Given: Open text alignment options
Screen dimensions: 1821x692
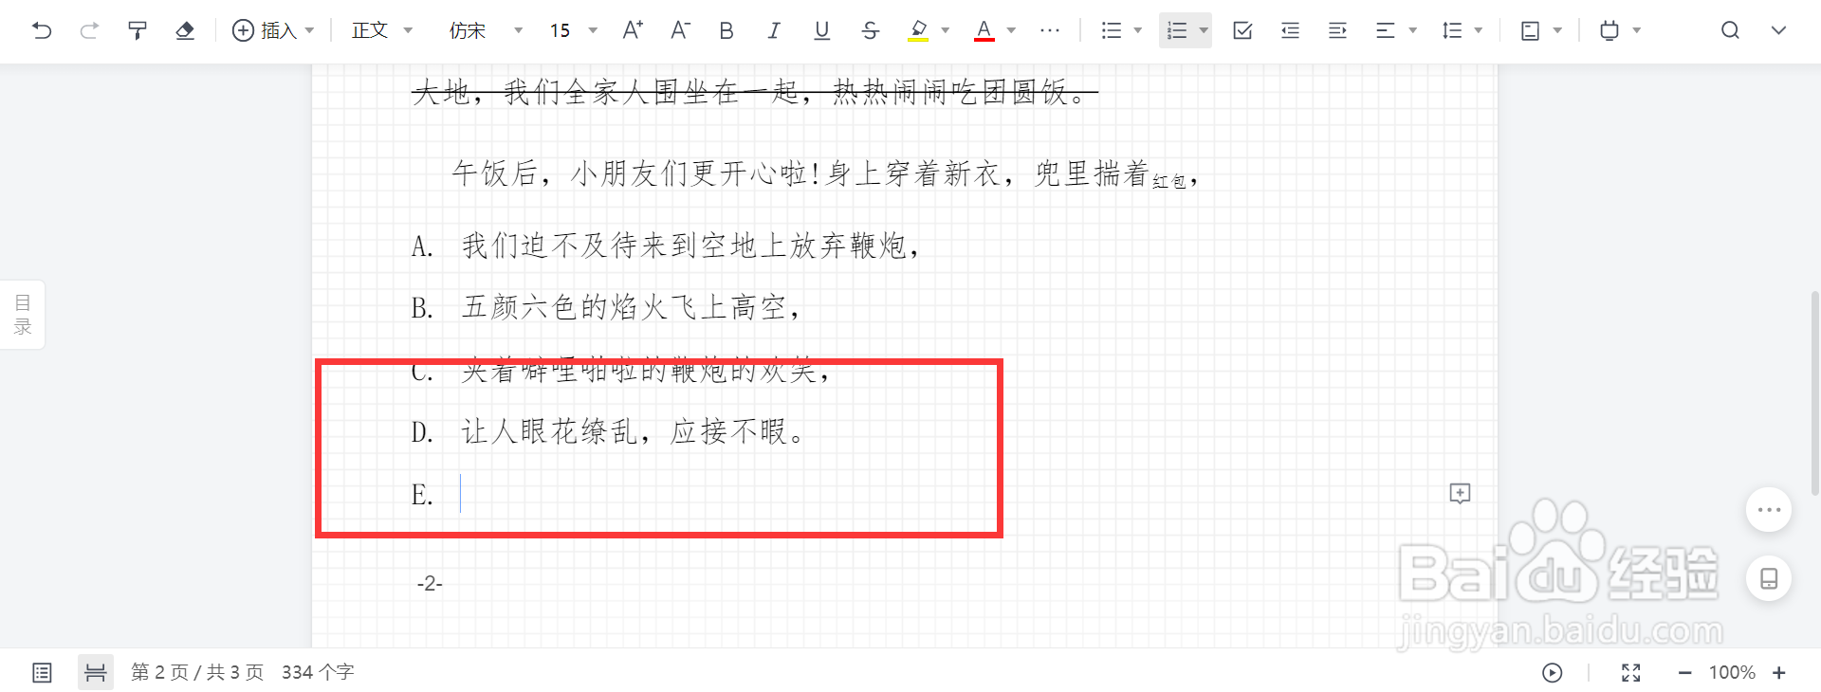Looking at the screenshot, I should (1395, 30).
